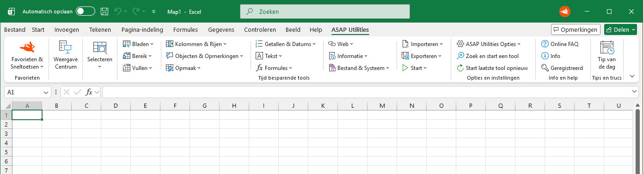Screen dimensions: 643x174
Task: Expand Objecten & Opmerkingen menu
Action: click(204, 56)
